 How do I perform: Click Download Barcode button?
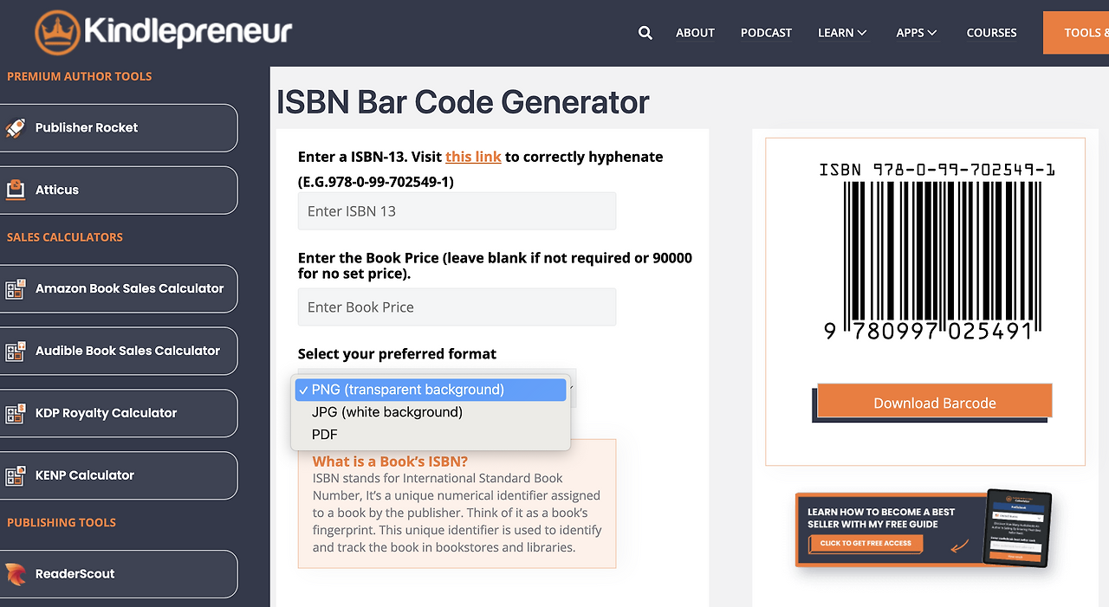click(x=935, y=403)
